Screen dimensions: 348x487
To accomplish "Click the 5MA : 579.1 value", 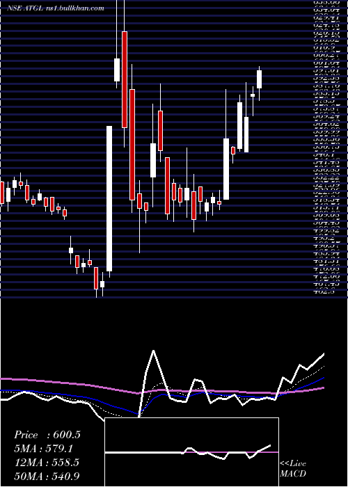I will (45, 449).
